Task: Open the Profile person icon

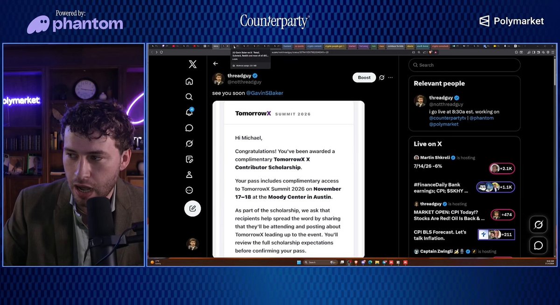Action: click(189, 175)
